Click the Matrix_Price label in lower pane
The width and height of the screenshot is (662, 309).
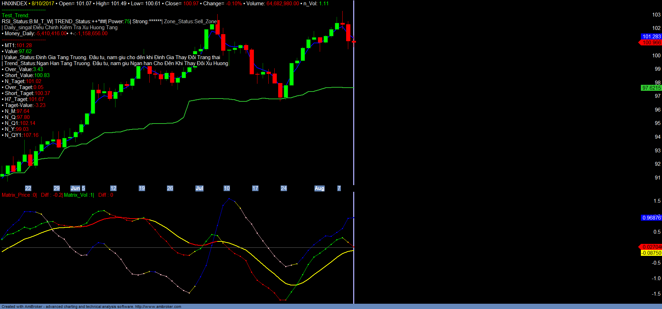coord(19,195)
